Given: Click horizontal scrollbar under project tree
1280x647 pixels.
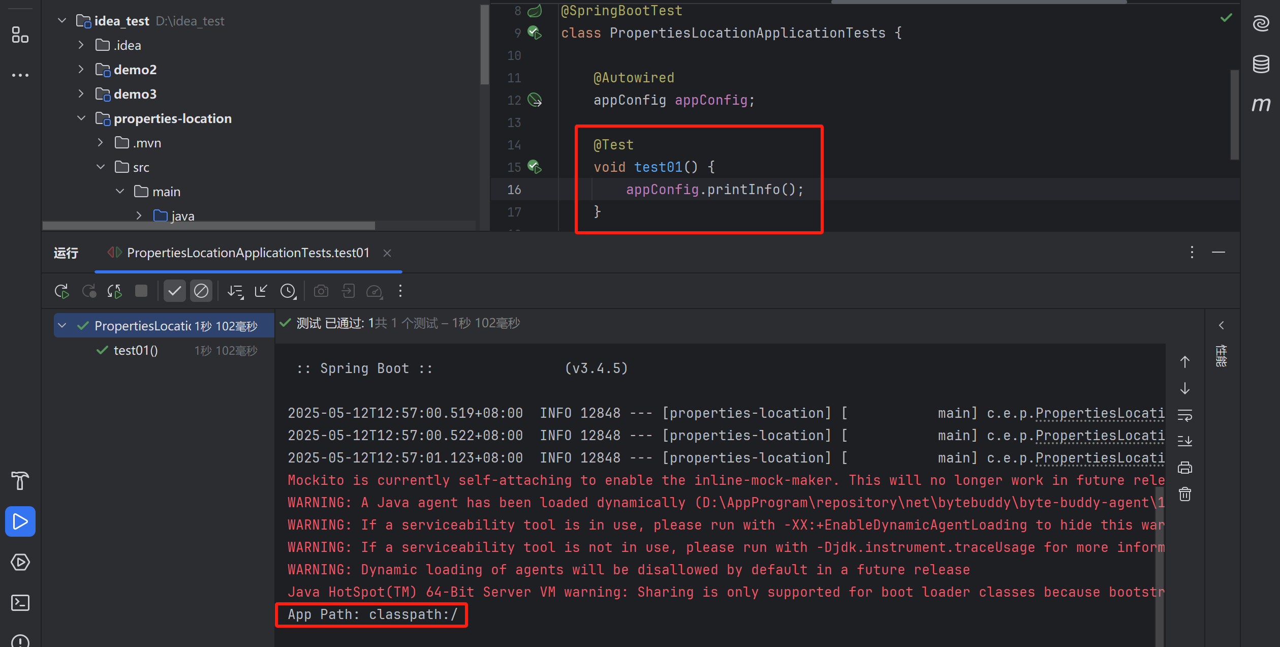Looking at the screenshot, I should [208, 226].
